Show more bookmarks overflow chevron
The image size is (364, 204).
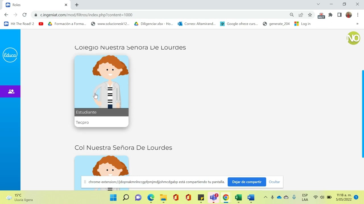[357, 24]
